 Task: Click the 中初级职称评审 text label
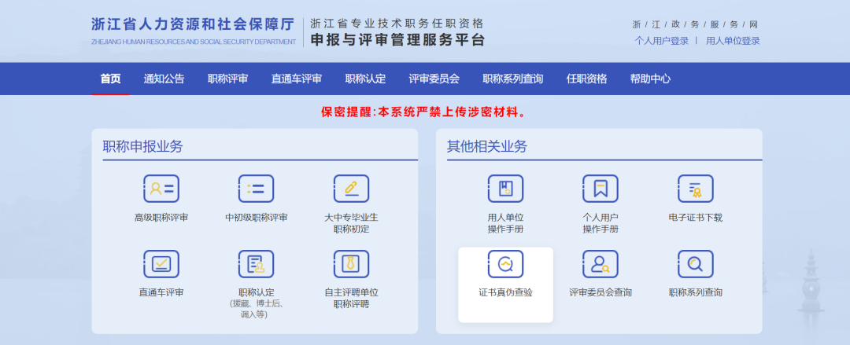257,218
